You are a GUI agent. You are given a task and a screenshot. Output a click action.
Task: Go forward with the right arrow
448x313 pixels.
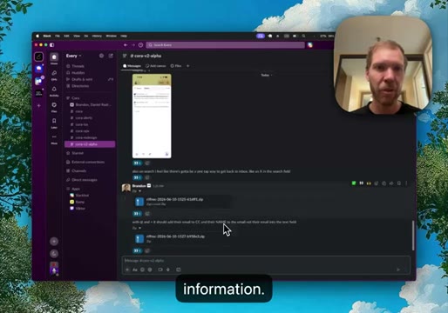[x=133, y=45]
